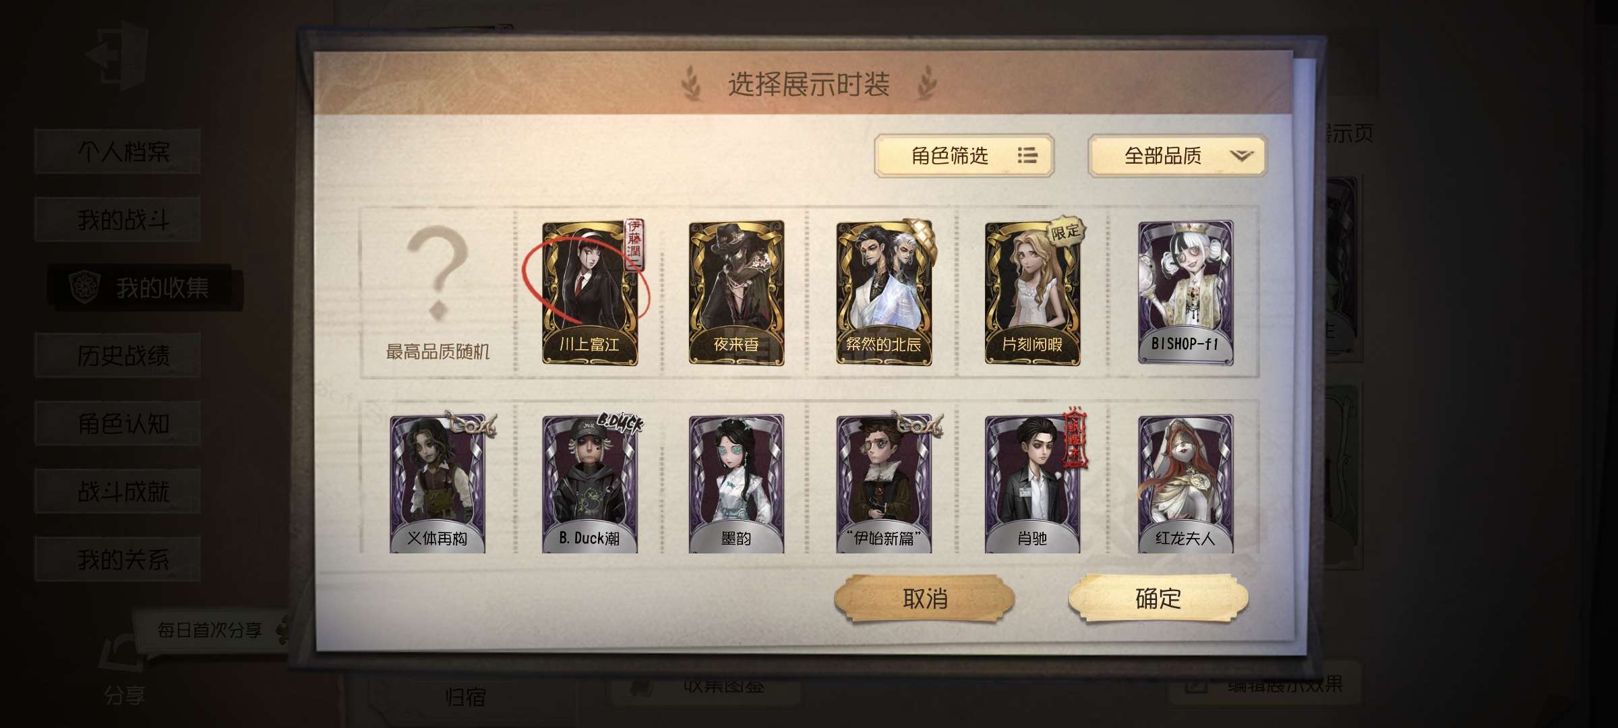Viewport: 1618px width, 728px height.
Task: Pick the 粲然的北辰 costume card
Action: [x=884, y=293]
